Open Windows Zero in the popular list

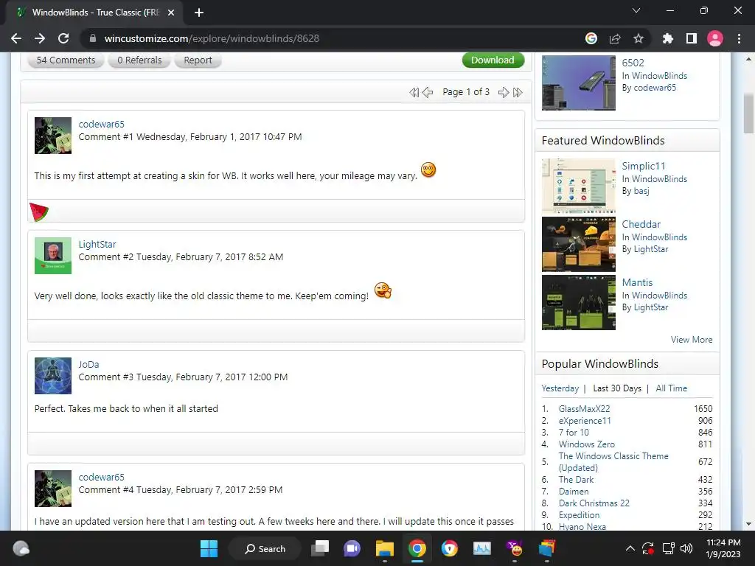tap(586, 444)
